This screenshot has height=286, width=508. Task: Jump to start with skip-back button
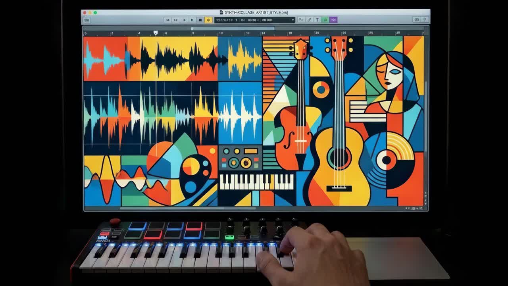[184, 20]
